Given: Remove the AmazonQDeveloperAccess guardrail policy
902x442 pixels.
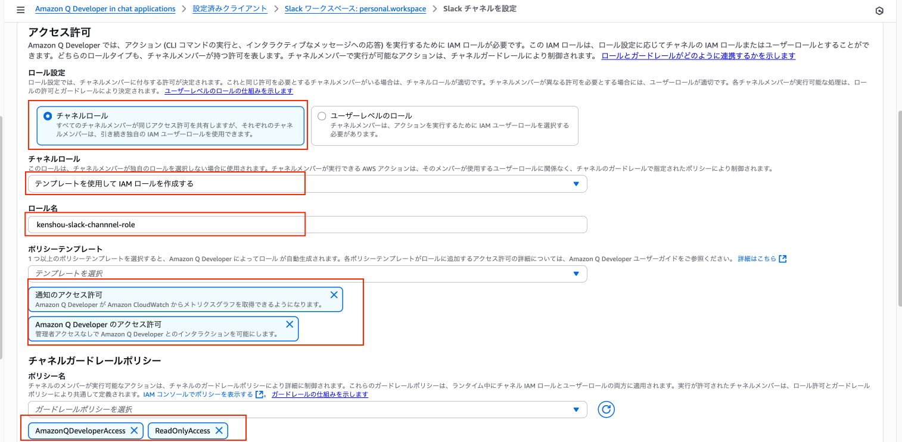Looking at the screenshot, I should point(135,431).
